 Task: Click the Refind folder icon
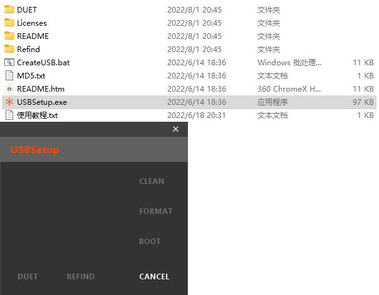9,49
